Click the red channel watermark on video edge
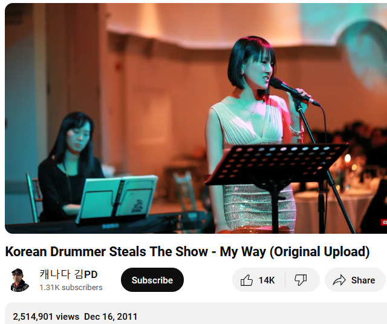Image resolution: width=387 pixels, height=324 pixels. pos(384,222)
